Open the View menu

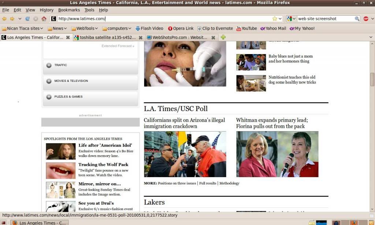[30, 10]
